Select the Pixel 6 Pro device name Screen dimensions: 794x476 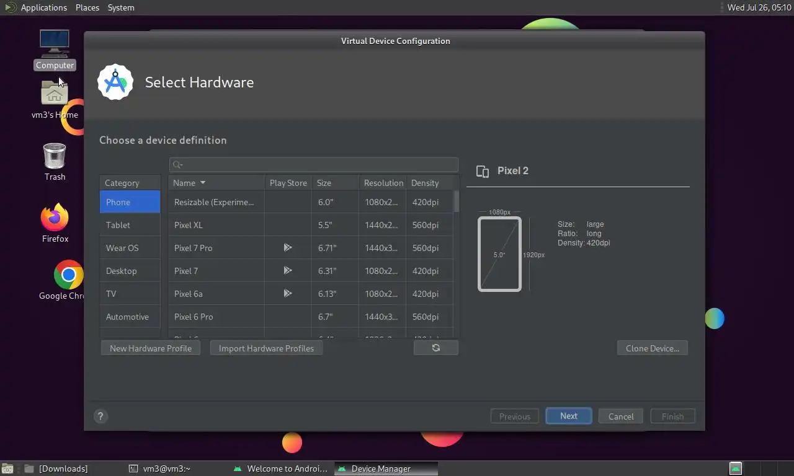click(194, 317)
